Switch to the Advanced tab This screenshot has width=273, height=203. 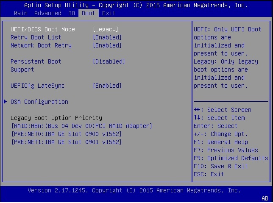[x=48, y=13]
